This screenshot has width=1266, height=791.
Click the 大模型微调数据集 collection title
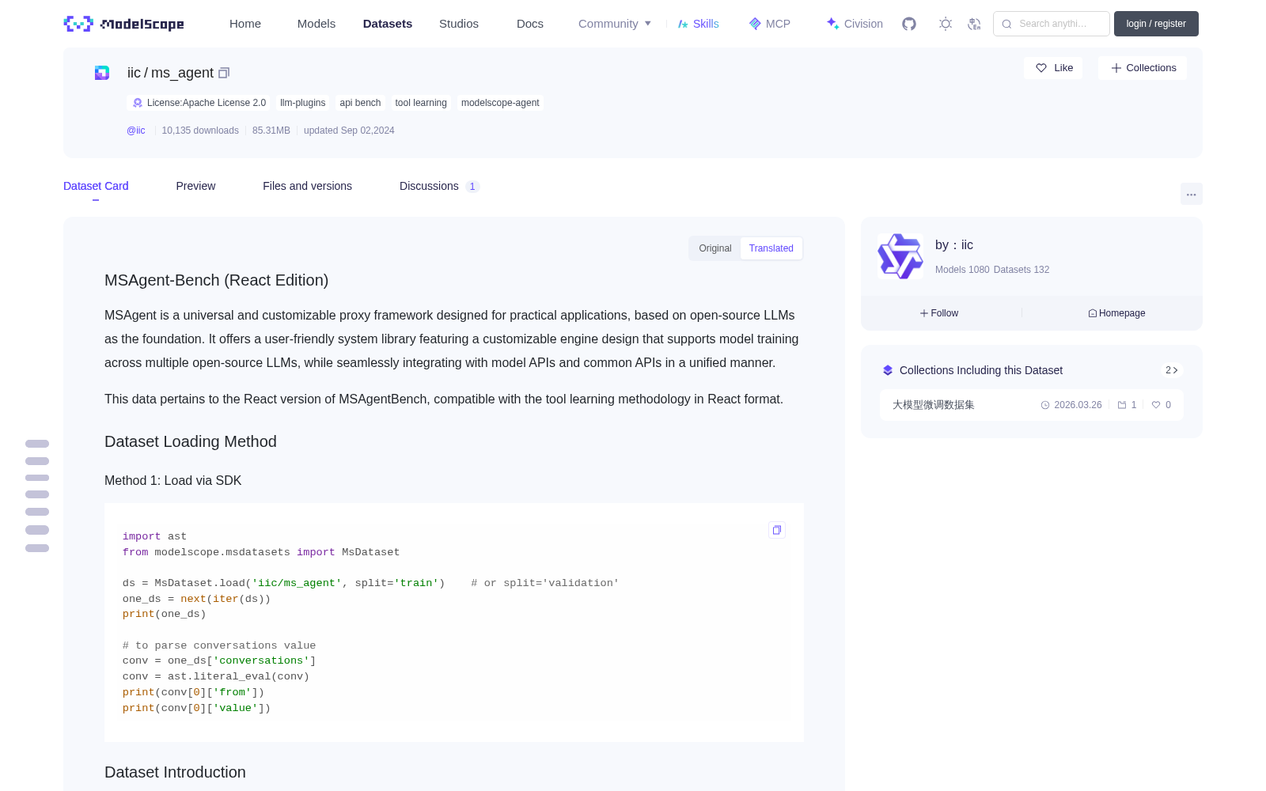(934, 405)
